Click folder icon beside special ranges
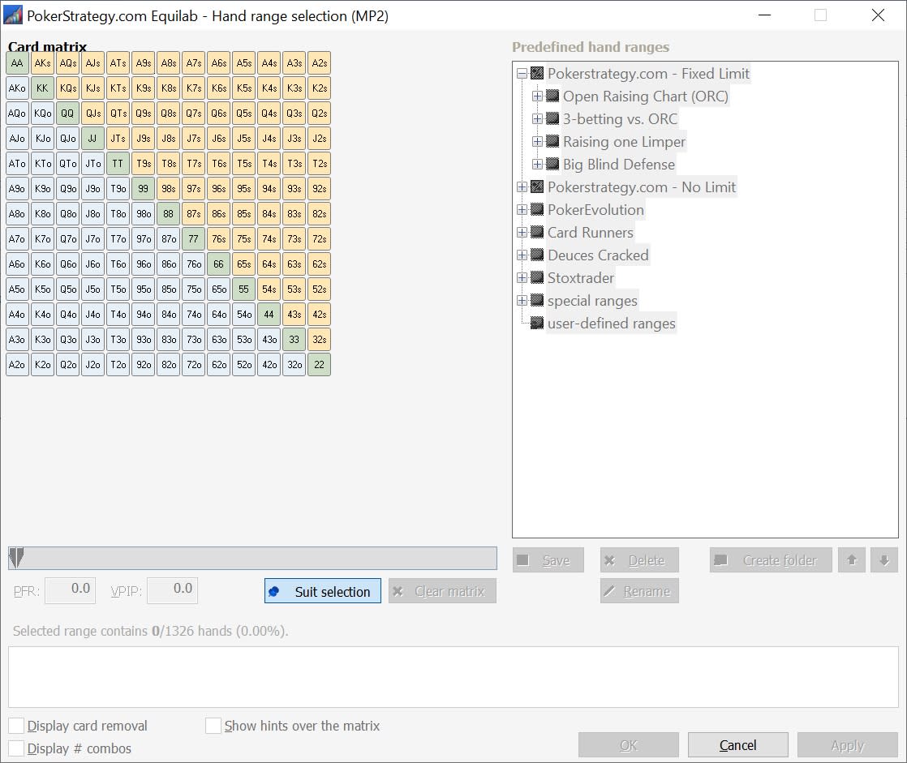 [537, 300]
